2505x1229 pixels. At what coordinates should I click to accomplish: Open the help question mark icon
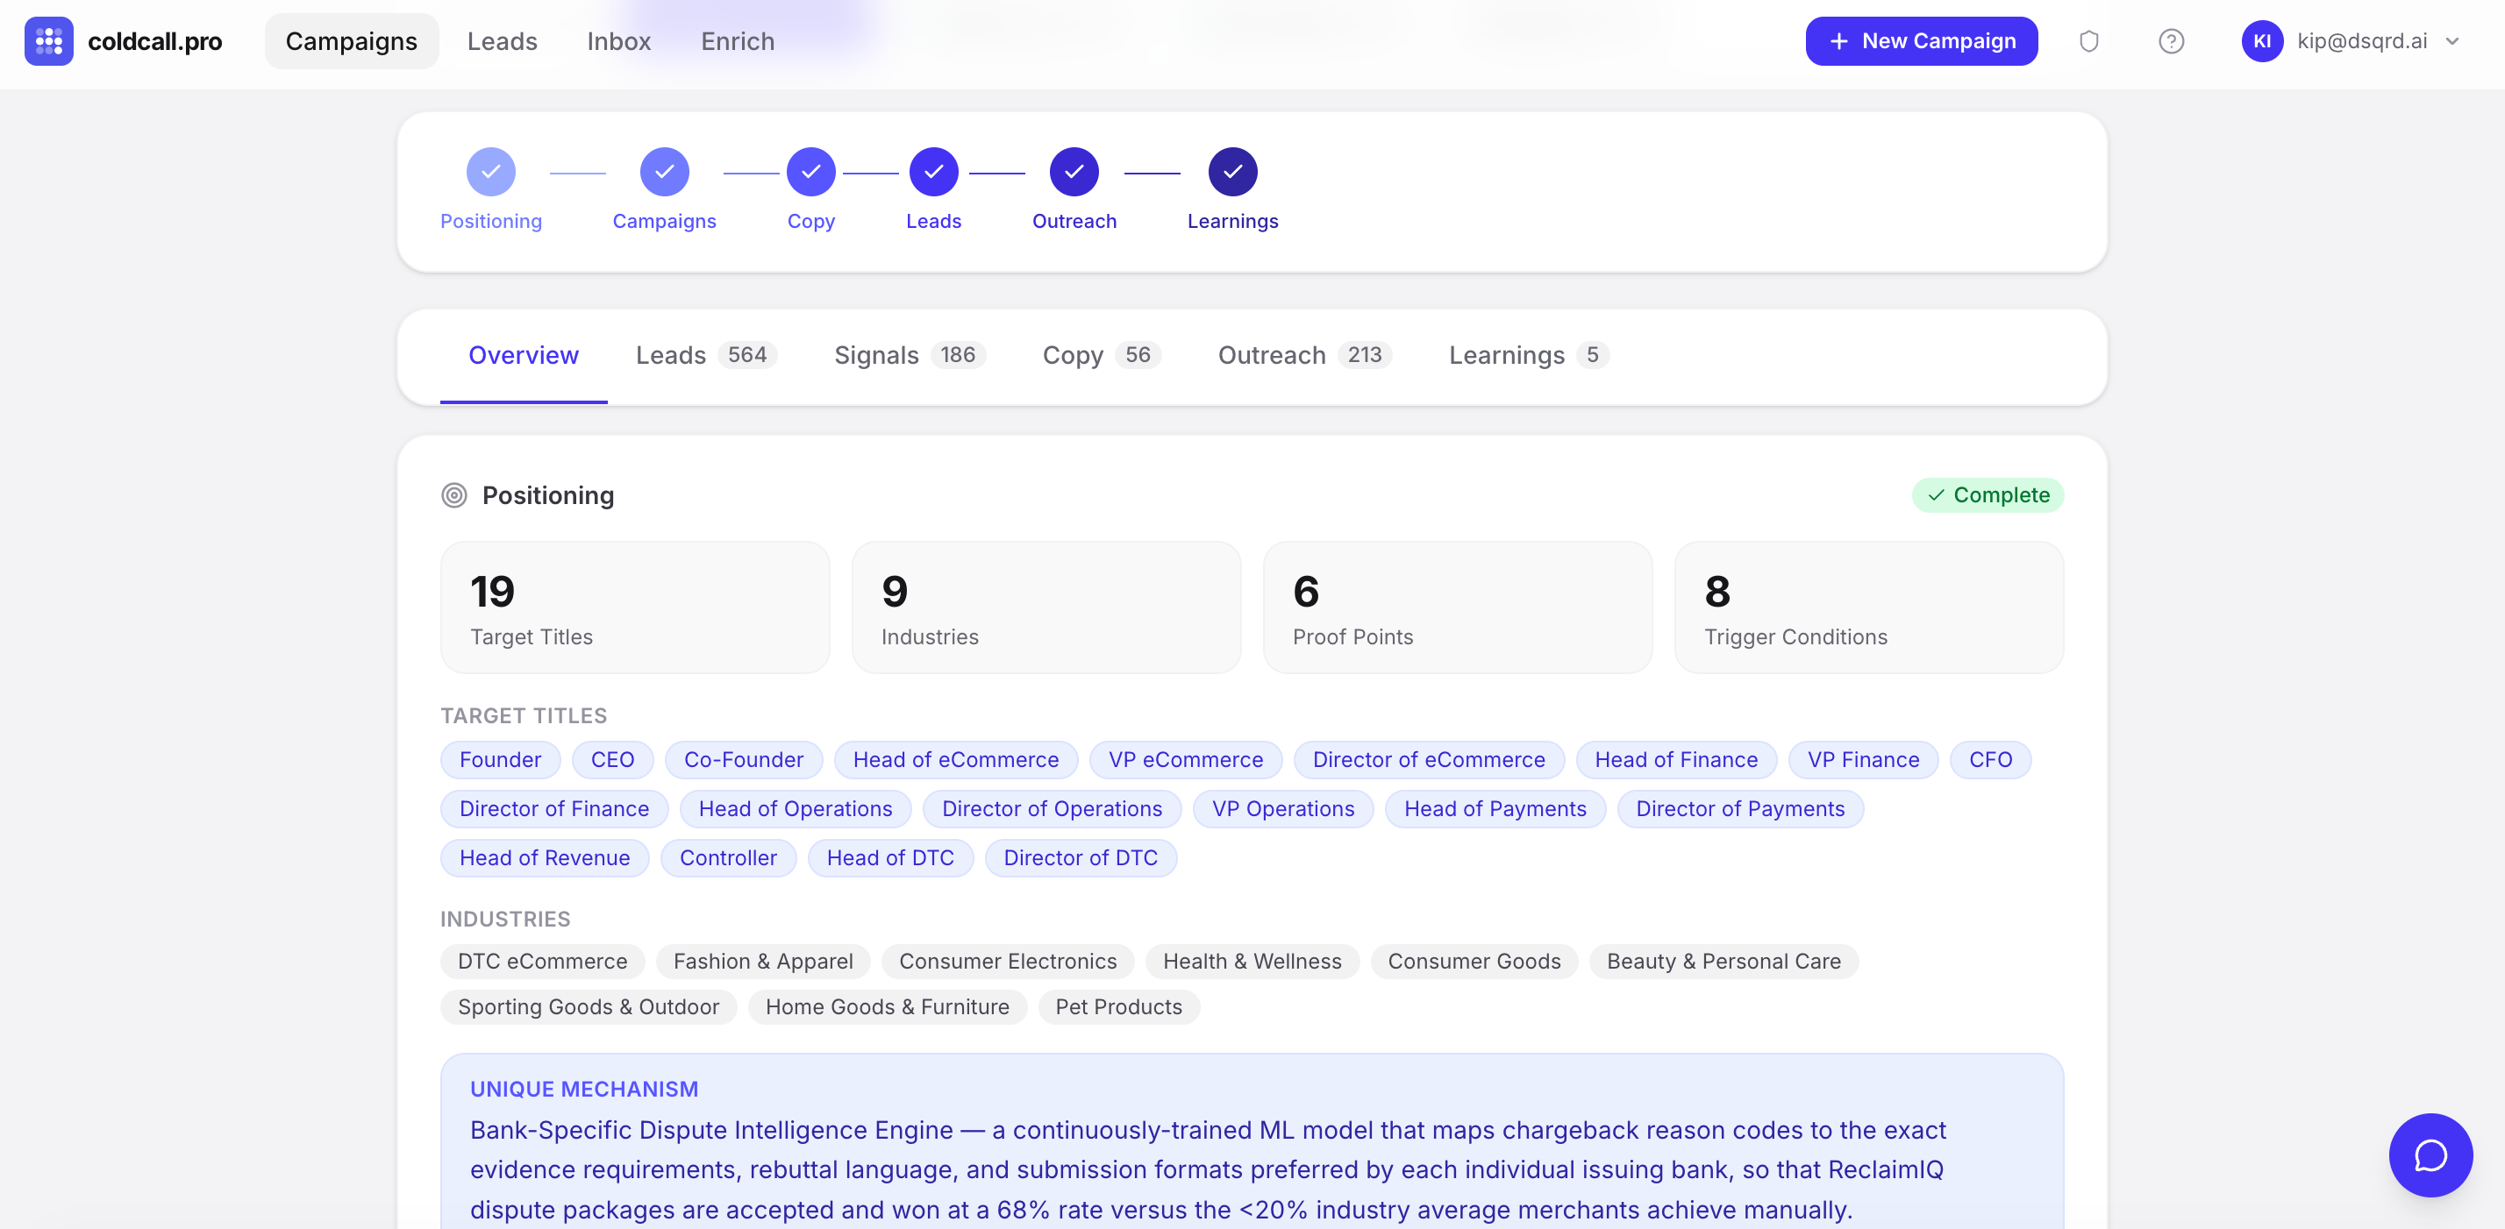[x=2171, y=41]
